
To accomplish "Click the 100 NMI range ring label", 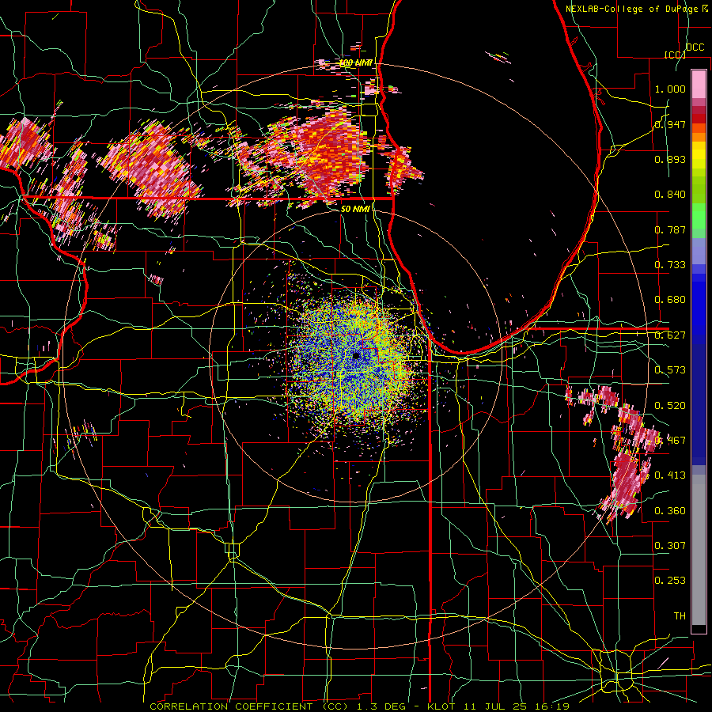I will [x=356, y=62].
